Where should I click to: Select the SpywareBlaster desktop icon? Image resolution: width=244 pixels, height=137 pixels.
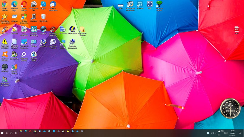click(x=14, y=56)
